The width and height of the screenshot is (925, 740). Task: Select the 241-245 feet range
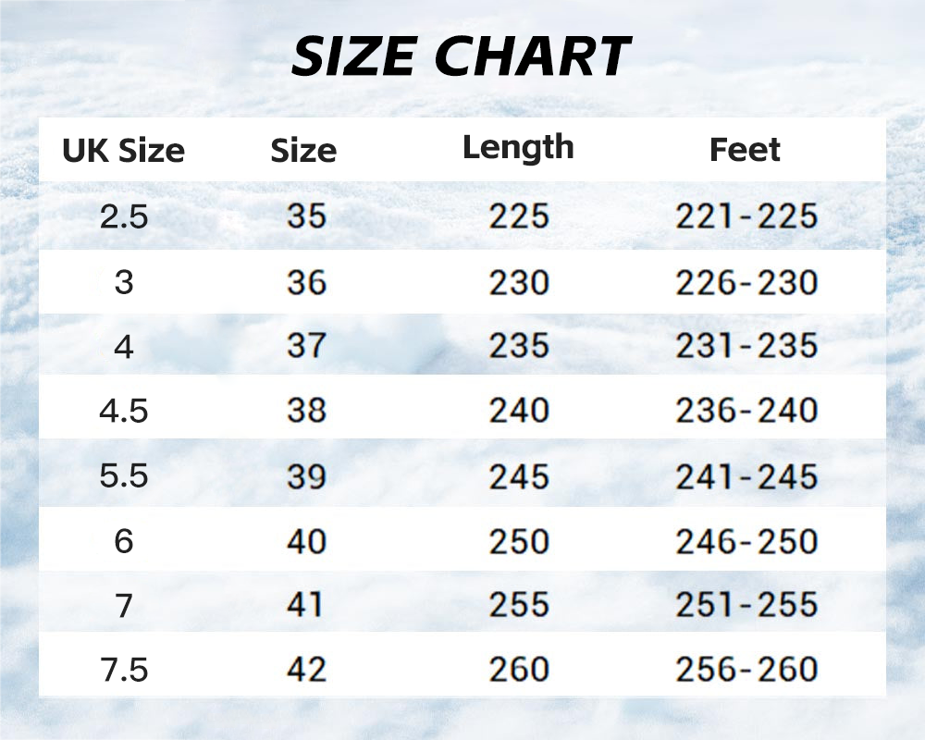click(x=746, y=476)
